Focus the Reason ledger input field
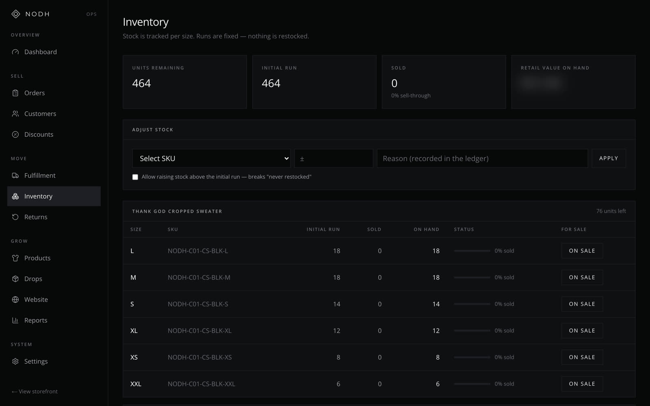This screenshot has width=650, height=406. [482, 158]
